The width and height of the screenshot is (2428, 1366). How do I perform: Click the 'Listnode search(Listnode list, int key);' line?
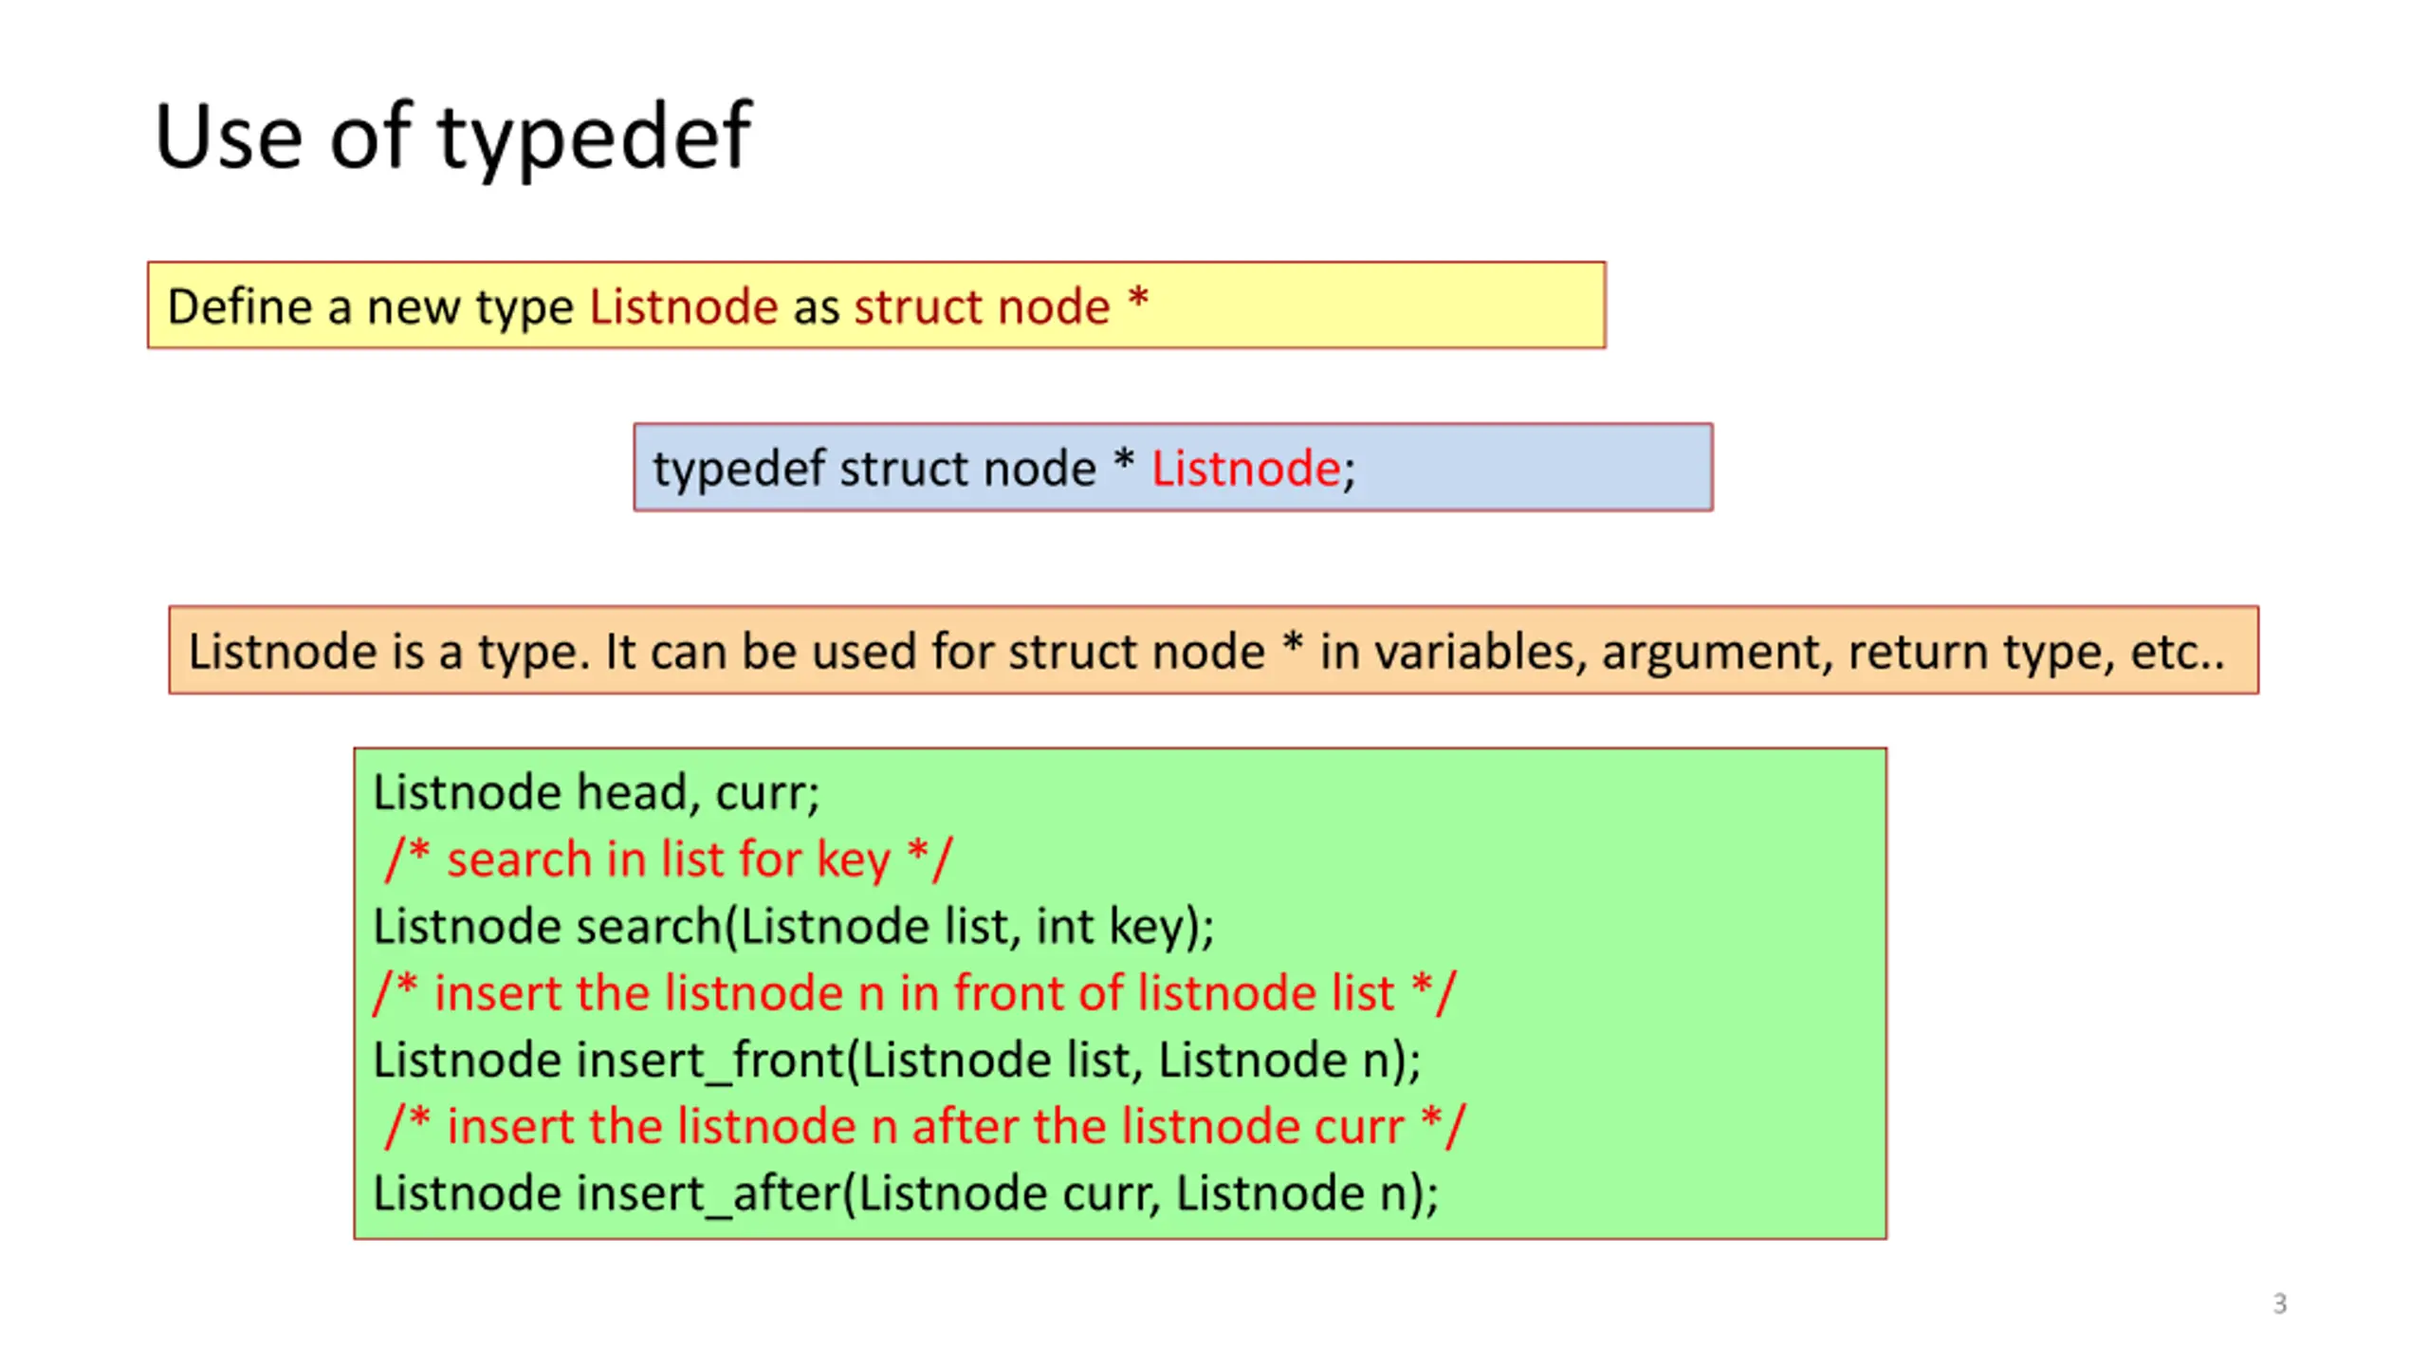(794, 927)
